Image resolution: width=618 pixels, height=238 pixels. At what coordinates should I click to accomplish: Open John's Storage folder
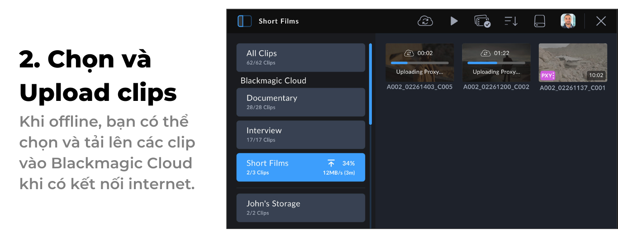300,208
